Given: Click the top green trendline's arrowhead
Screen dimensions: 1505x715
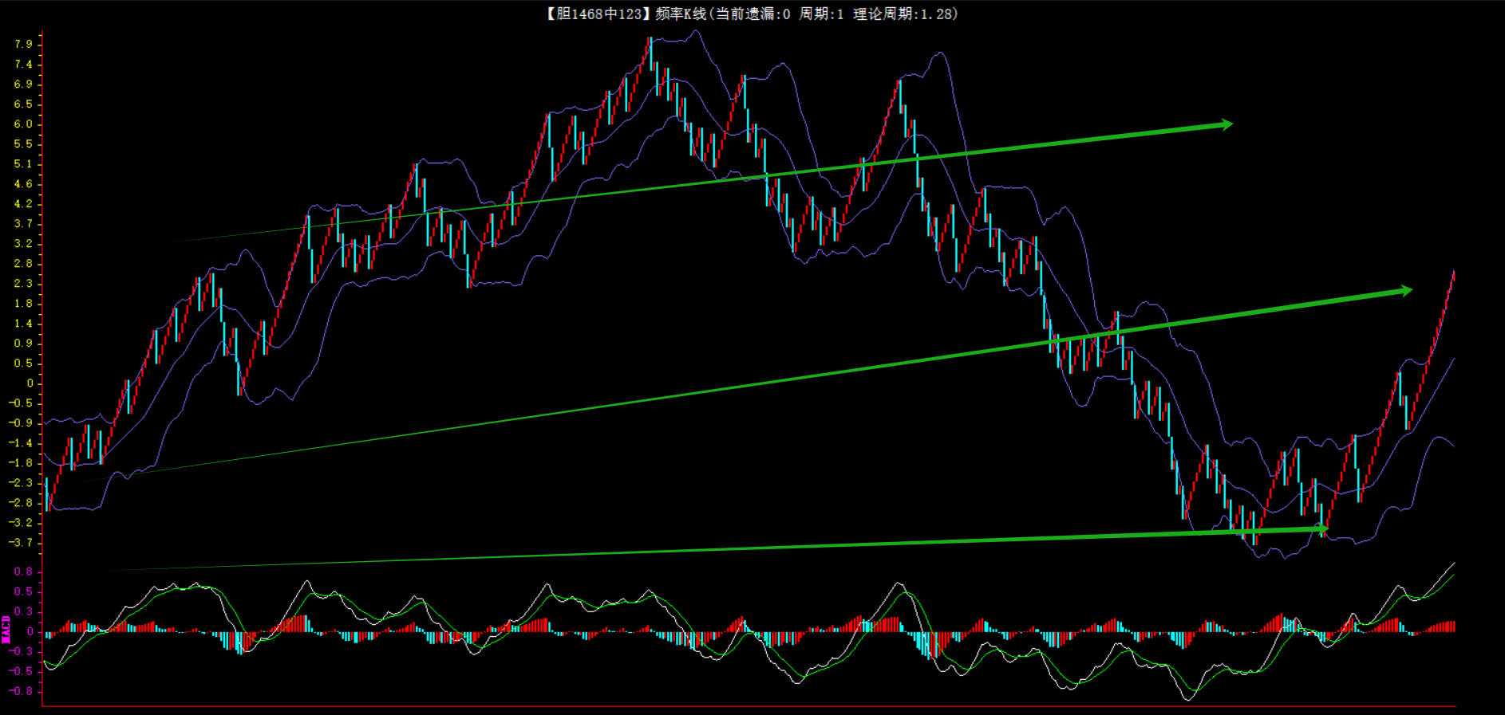Looking at the screenshot, I should (x=1226, y=124).
